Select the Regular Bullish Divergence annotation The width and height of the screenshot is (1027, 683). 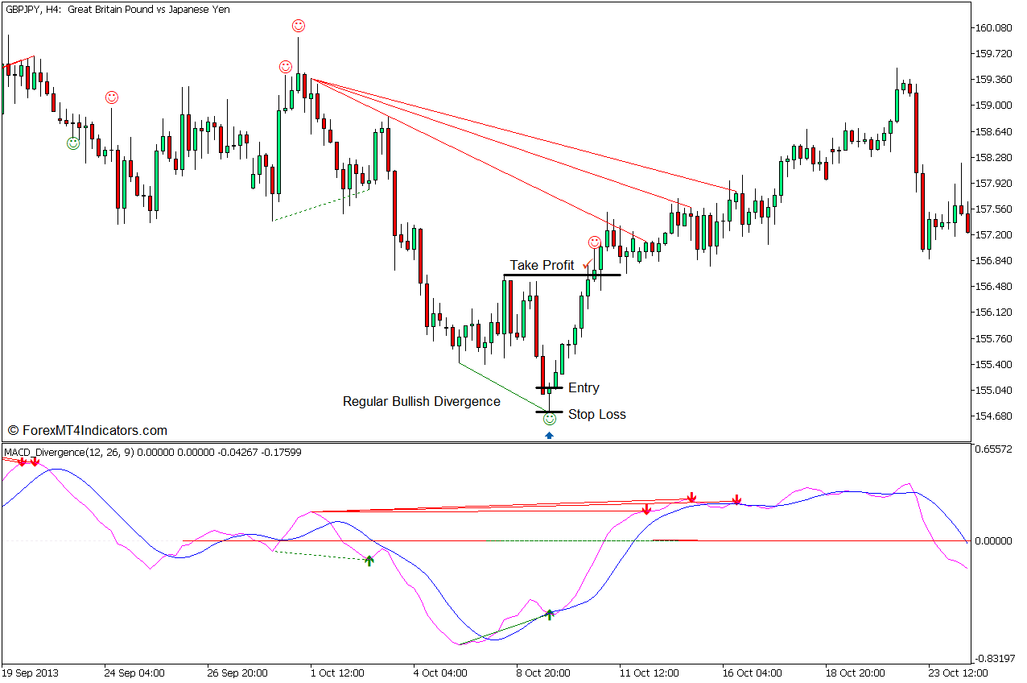click(421, 401)
